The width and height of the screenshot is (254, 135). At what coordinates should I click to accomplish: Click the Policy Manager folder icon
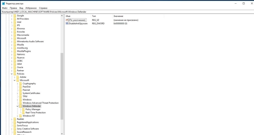[23, 109]
